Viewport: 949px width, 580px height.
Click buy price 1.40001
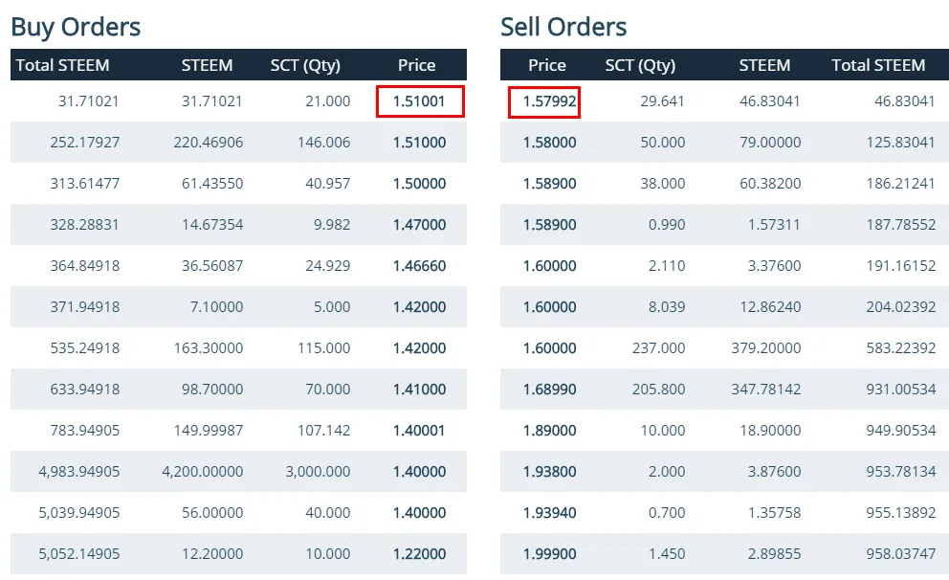tap(419, 431)
